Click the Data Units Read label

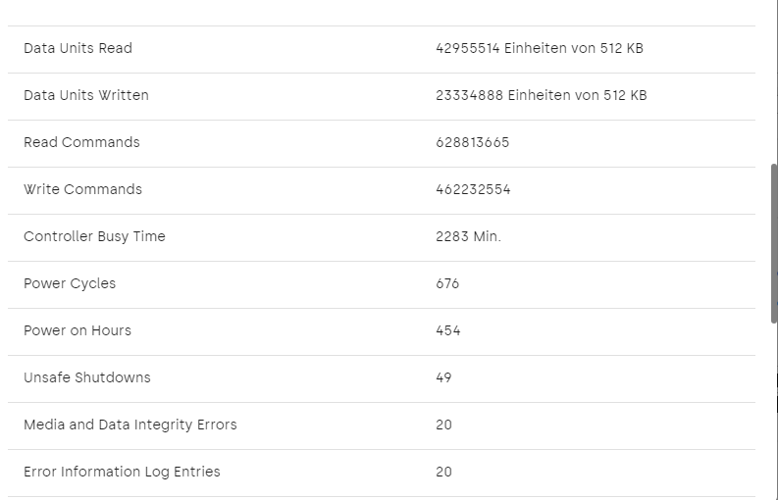pyautogui.click(x=78, y=48)
